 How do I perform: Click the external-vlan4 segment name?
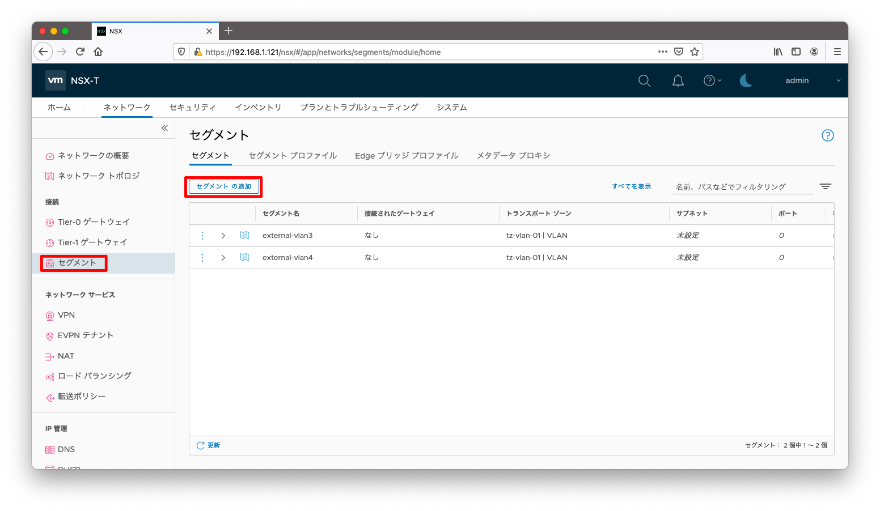(287, 258)
